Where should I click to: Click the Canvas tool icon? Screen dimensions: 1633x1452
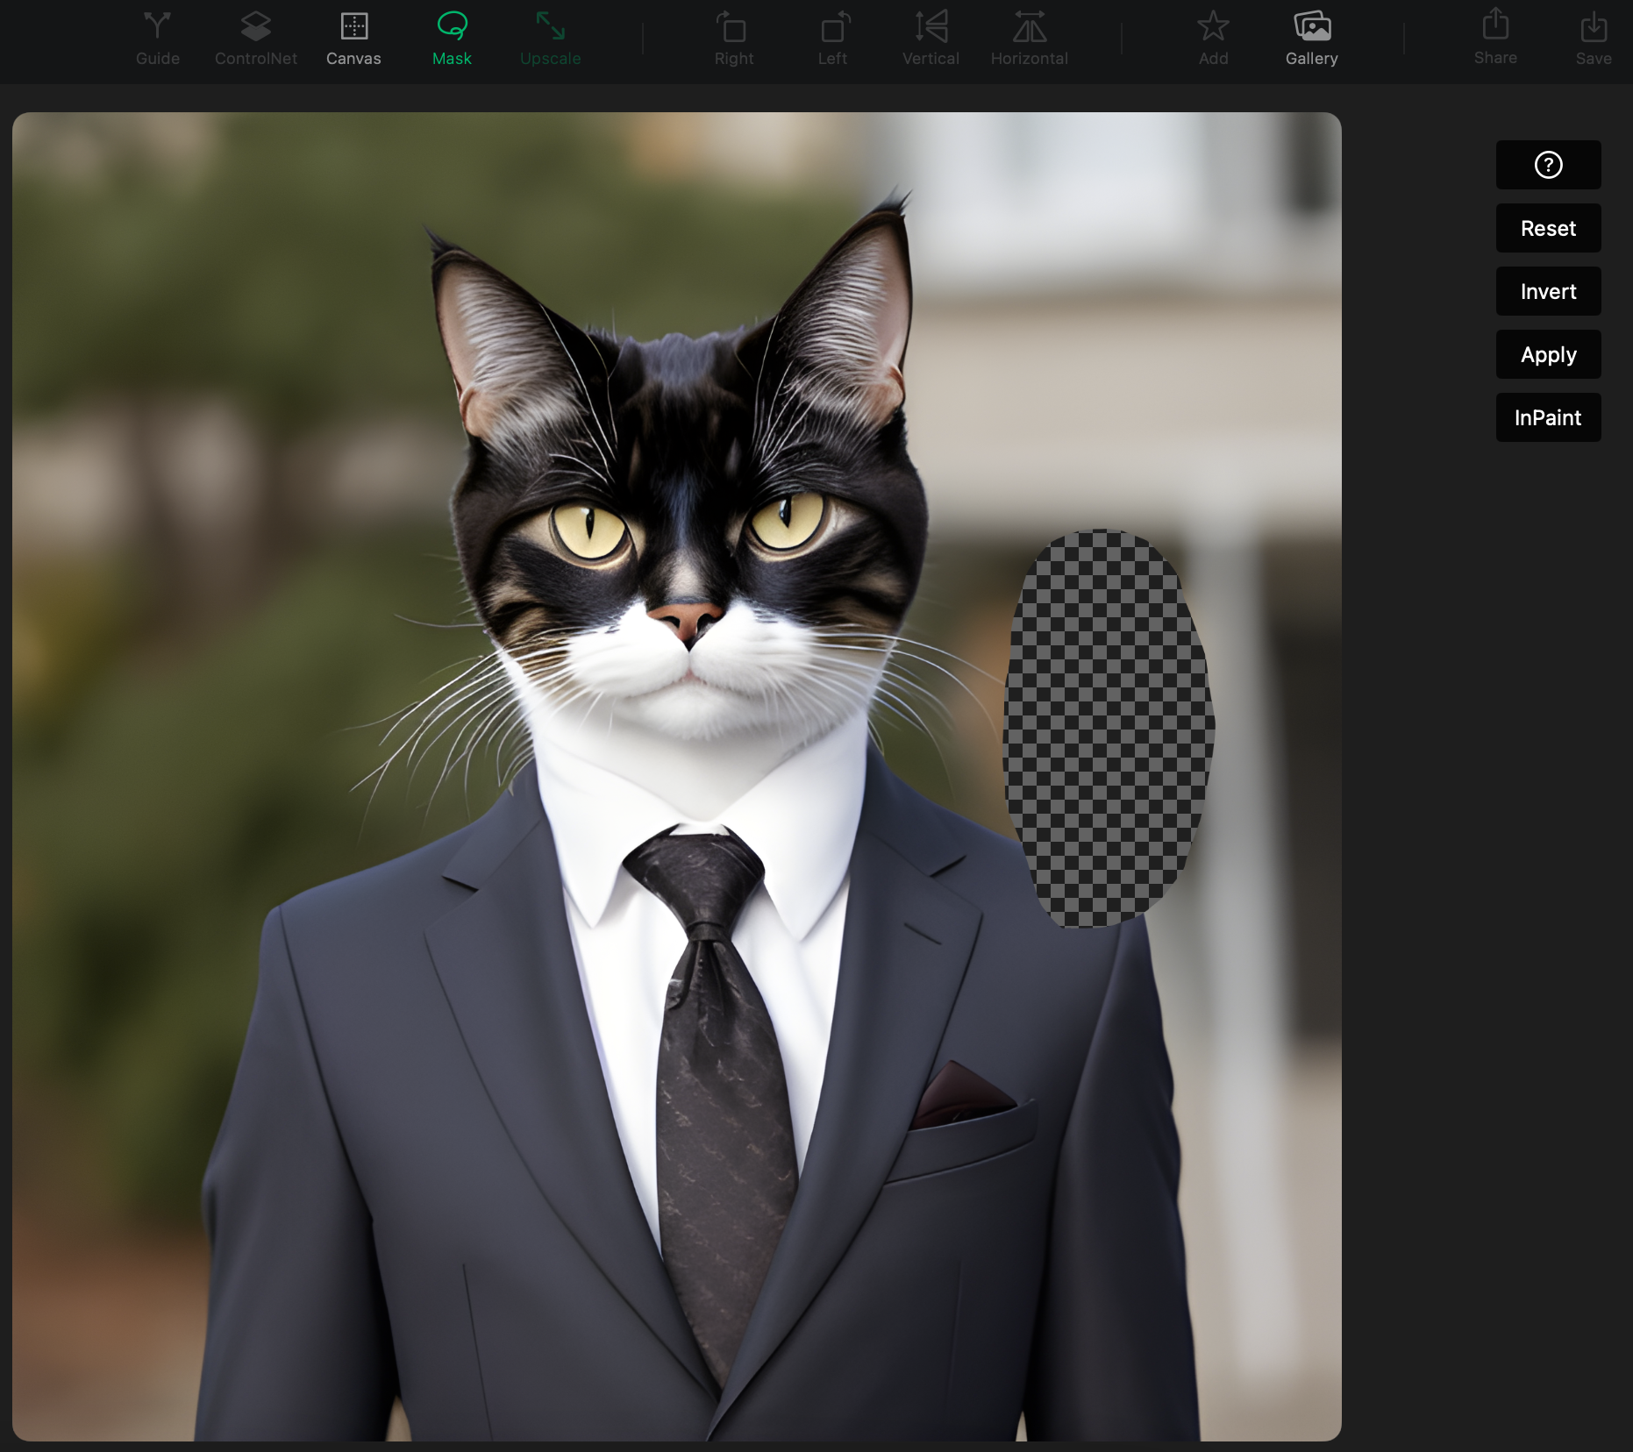click(354, 27)
